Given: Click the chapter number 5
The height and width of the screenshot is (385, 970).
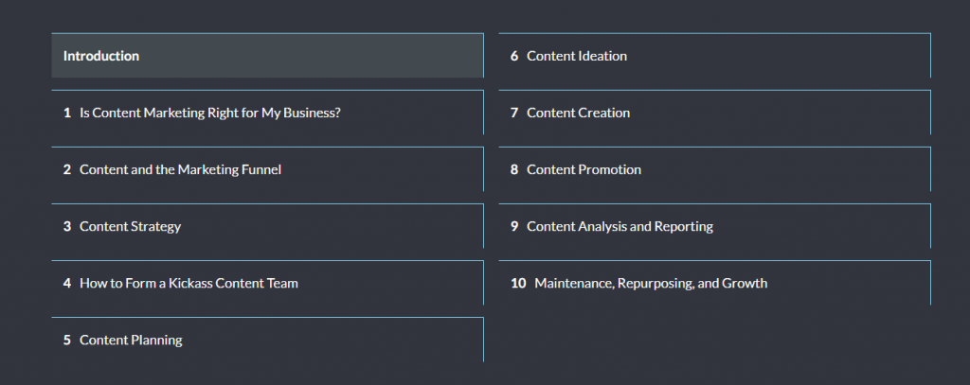Looking at the screenshot, I should [x=67, y=340].
